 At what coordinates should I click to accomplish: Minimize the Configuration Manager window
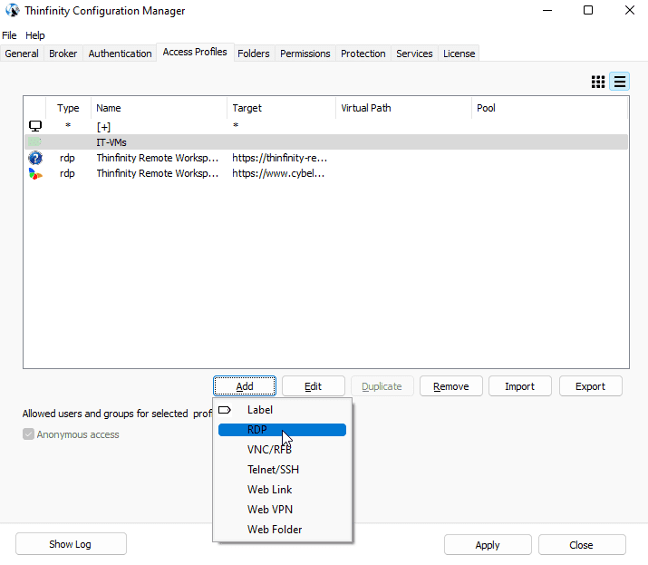pyautogui.click(x=547, y=10)
